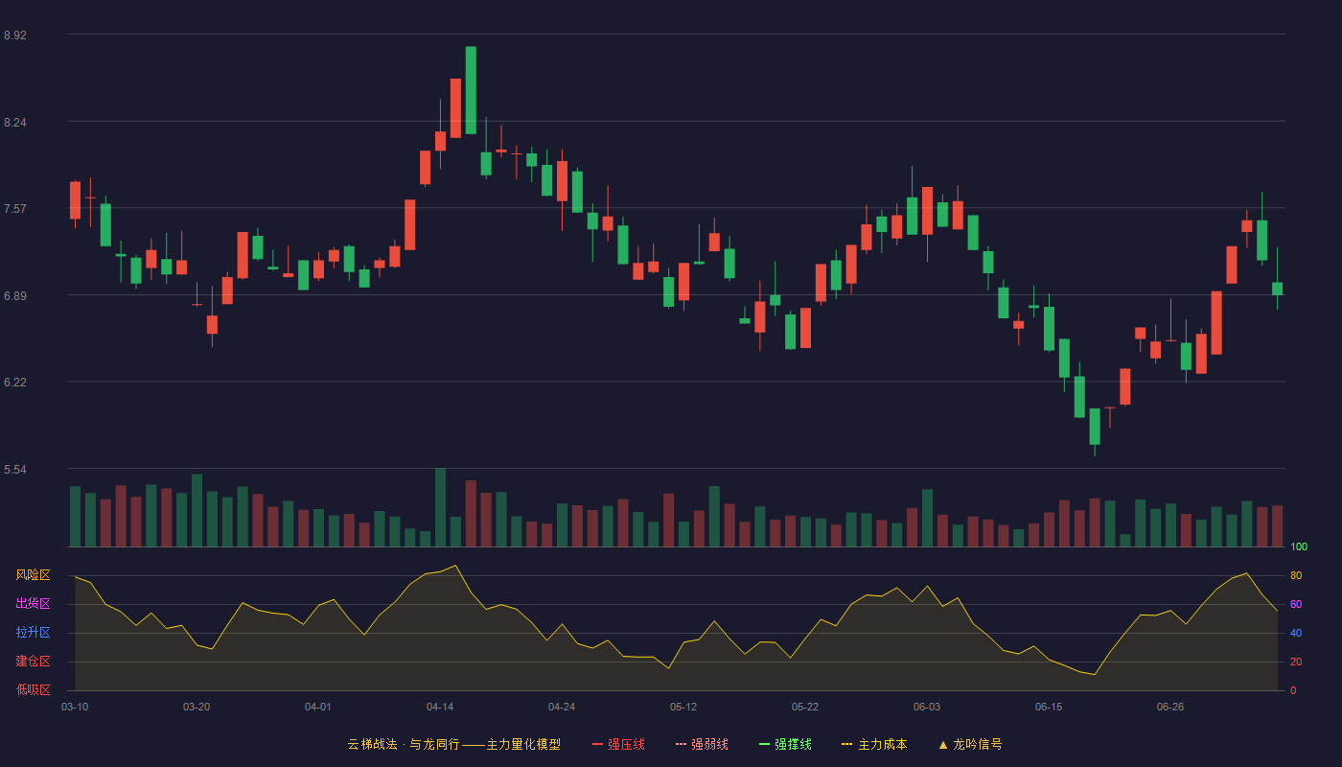Toggle the red 强压线 legend marker
1342x767 pixels.
(x=598, y=744)
